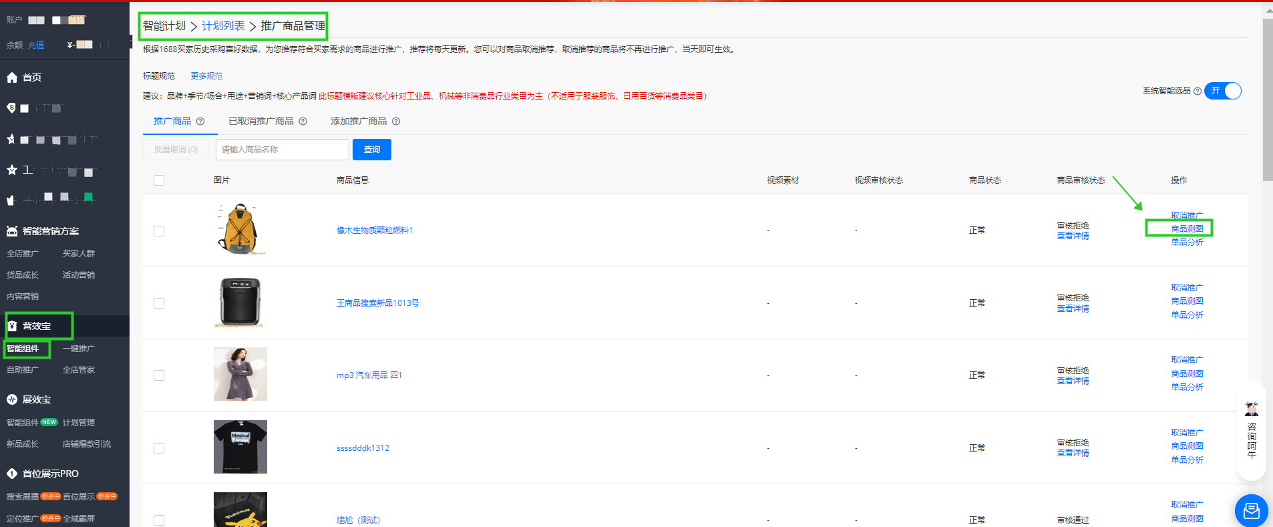Screen dimensions: 1273x527
Task: Click the 首位展示PRO sidebar icon
Action: pos(12,474)
